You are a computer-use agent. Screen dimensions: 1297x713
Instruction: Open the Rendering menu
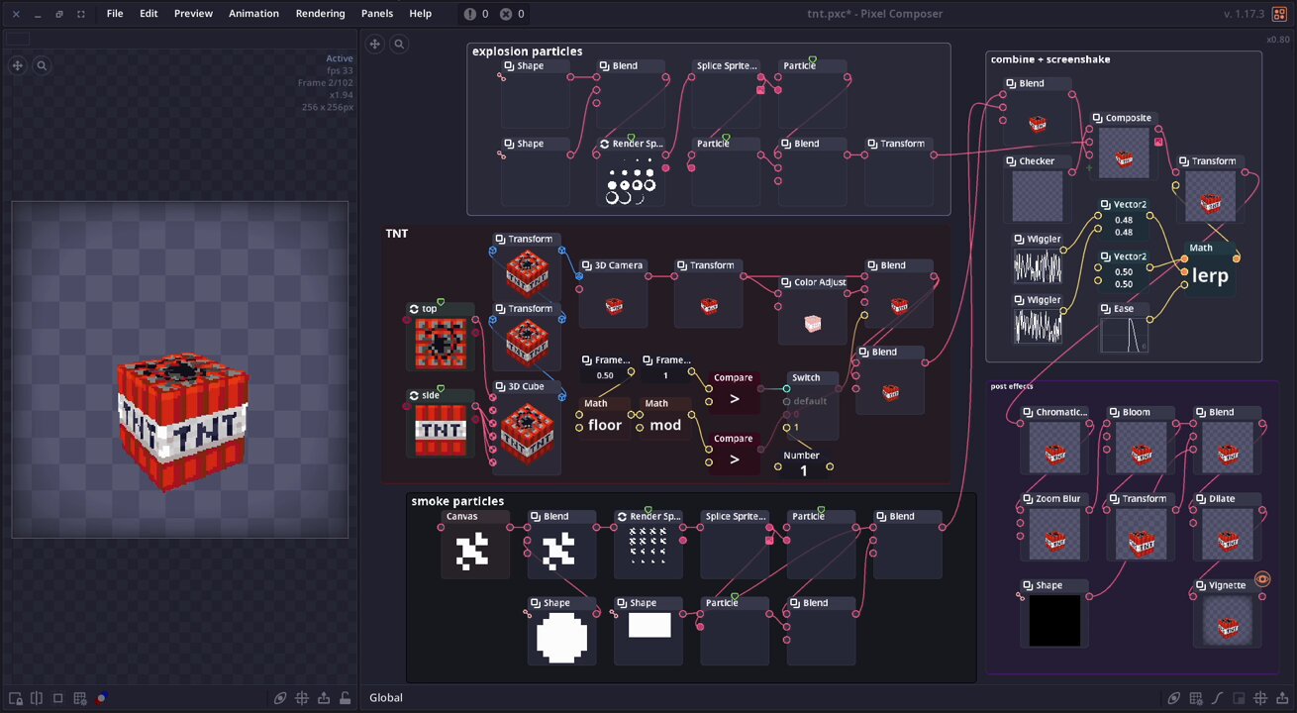click(320, 14)
